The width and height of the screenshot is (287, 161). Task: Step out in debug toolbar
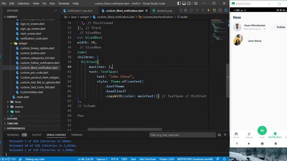pos(203,10)
